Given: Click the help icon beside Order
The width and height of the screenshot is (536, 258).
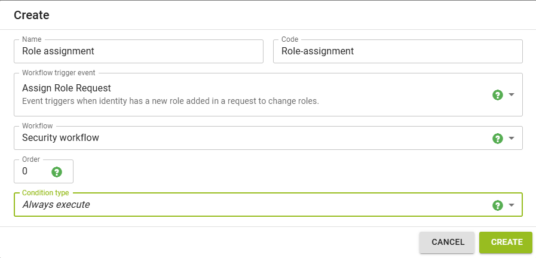Looking at the screenshot, I should point(57,172).
